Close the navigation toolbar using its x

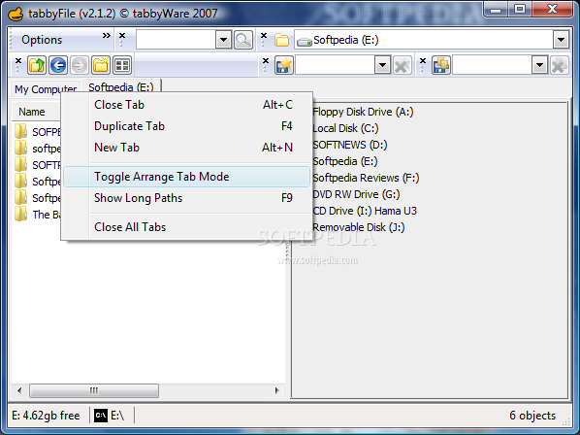18,60
